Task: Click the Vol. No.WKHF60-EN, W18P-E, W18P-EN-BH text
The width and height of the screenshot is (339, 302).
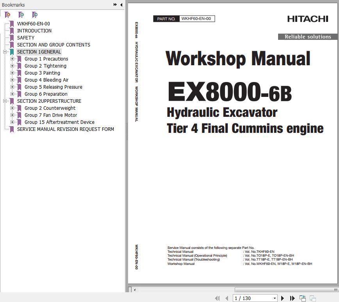Action: tap(278, 264)
